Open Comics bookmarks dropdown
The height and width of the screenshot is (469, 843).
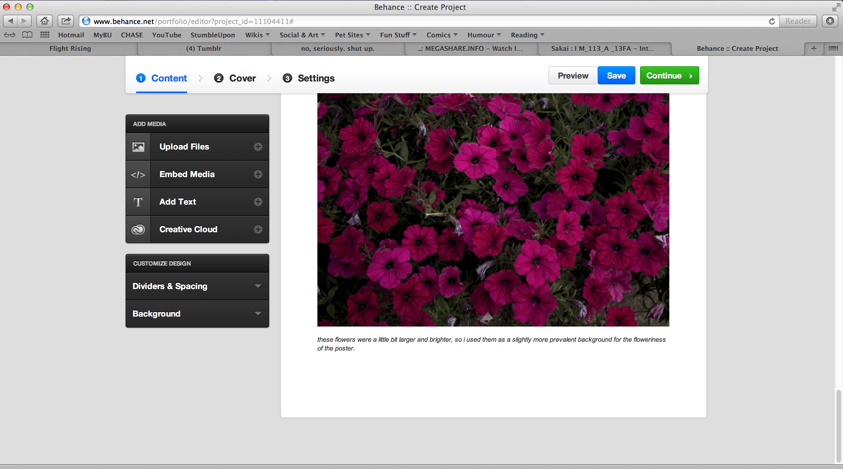point(442,35)
